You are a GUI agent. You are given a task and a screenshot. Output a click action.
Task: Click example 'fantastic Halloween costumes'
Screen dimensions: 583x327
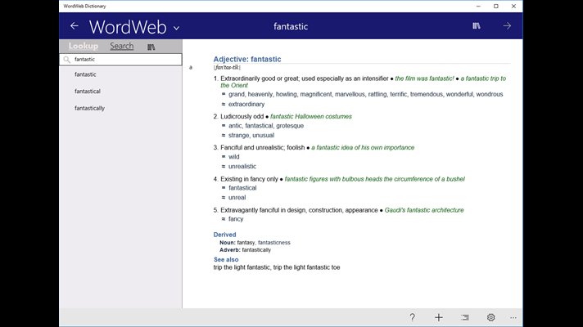coord(311,117)
